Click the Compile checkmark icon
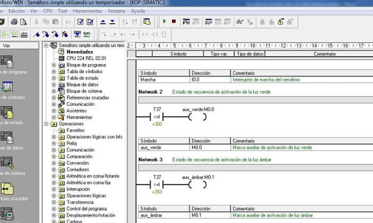The image size is (373, 223). point(80,22)
